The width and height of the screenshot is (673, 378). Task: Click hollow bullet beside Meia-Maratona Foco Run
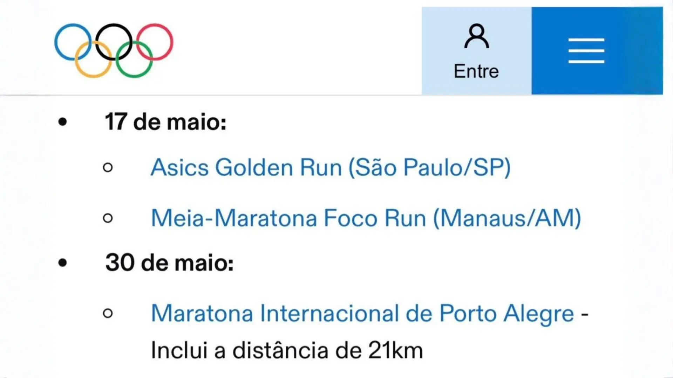(108, 218)
